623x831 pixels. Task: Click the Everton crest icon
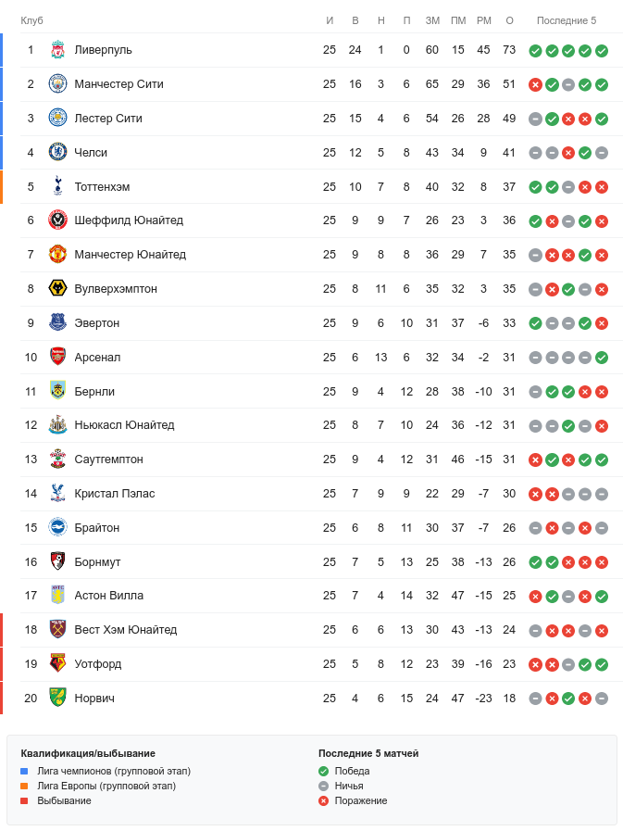click(x=57, y=323)
